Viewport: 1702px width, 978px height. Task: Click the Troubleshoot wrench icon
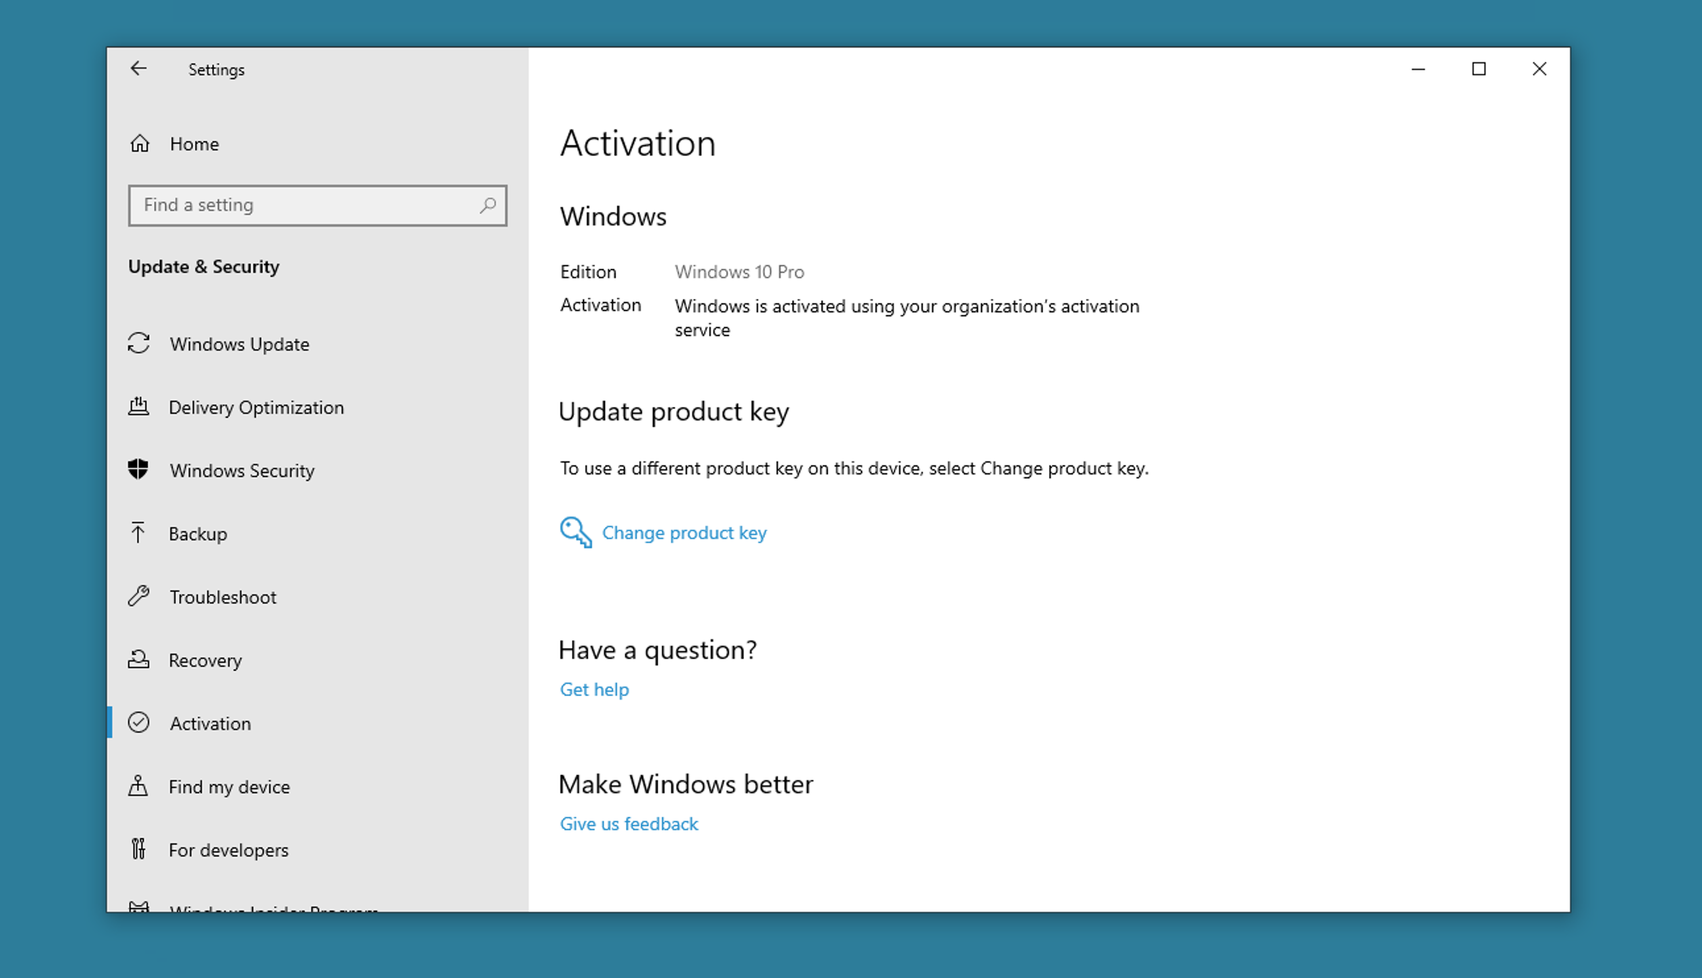[140, 596]
